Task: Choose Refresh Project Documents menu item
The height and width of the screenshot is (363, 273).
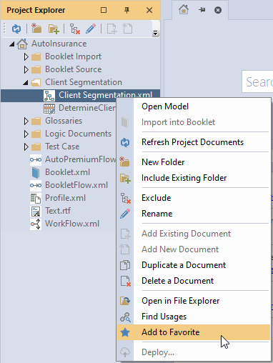Action: coord(192,142)
